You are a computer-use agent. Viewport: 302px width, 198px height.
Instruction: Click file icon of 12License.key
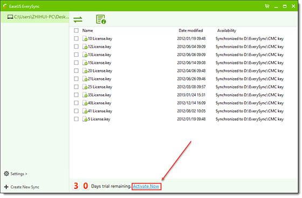(85, 47)
